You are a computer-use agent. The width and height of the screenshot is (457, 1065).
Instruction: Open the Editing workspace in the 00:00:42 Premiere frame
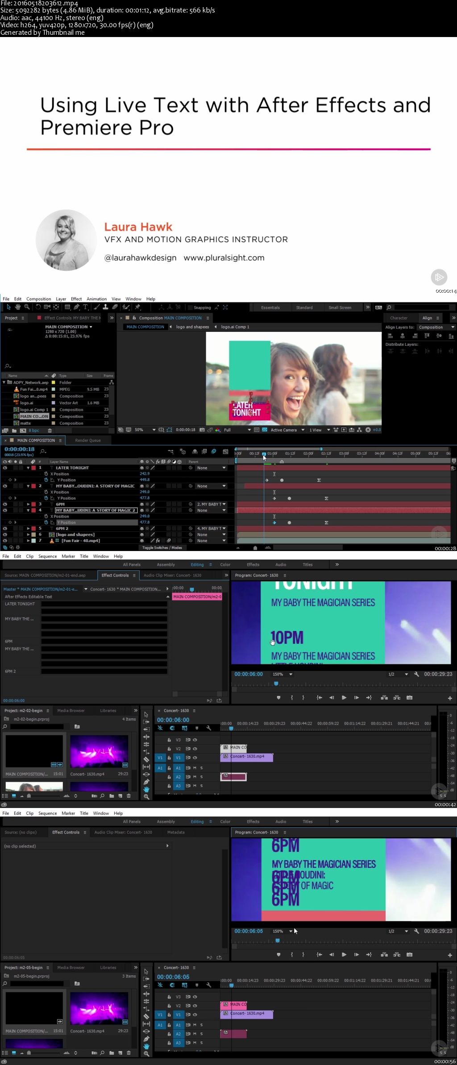click(197, 564)
